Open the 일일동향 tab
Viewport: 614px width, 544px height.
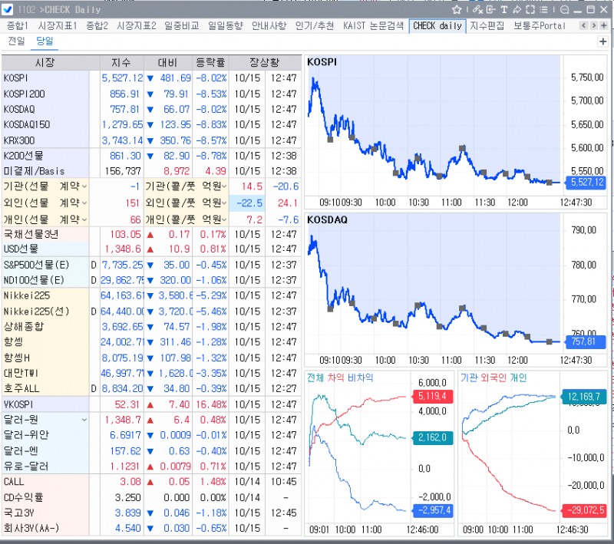225,26
